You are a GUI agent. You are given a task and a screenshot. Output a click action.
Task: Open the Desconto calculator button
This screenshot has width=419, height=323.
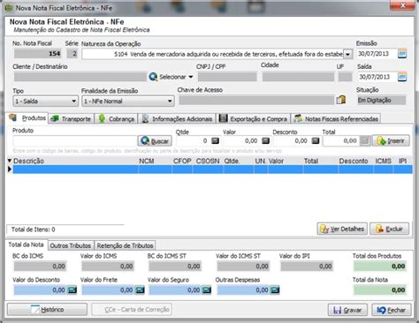[316, 141]
